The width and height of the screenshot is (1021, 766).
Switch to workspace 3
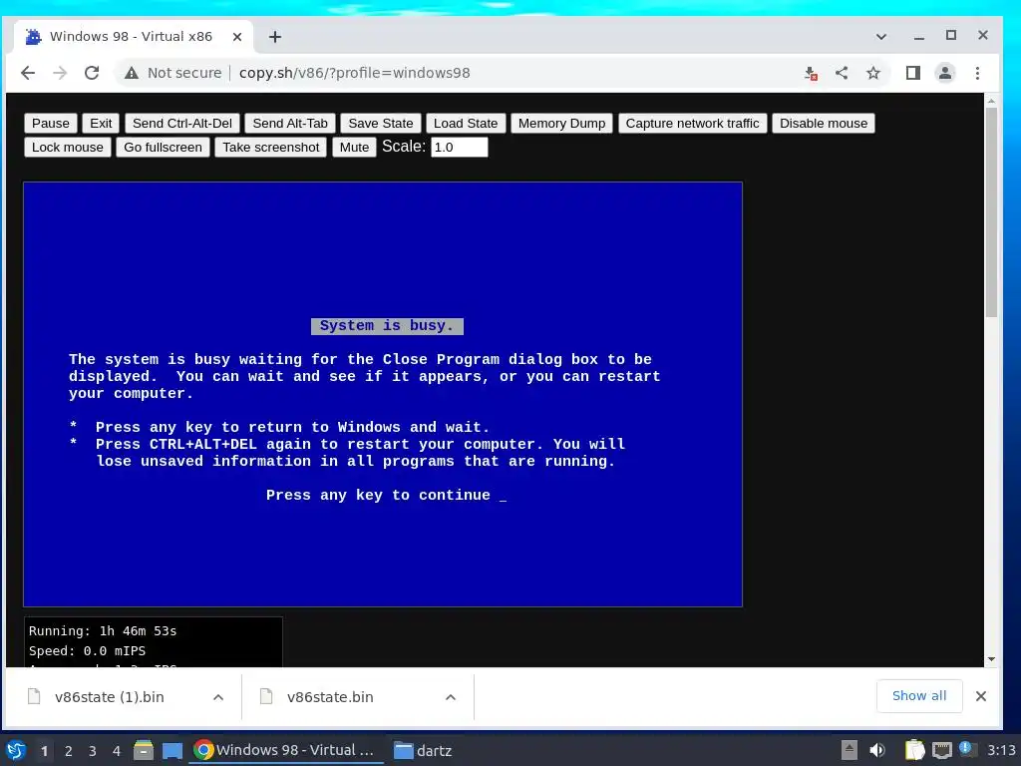click(x=93, y=751)
